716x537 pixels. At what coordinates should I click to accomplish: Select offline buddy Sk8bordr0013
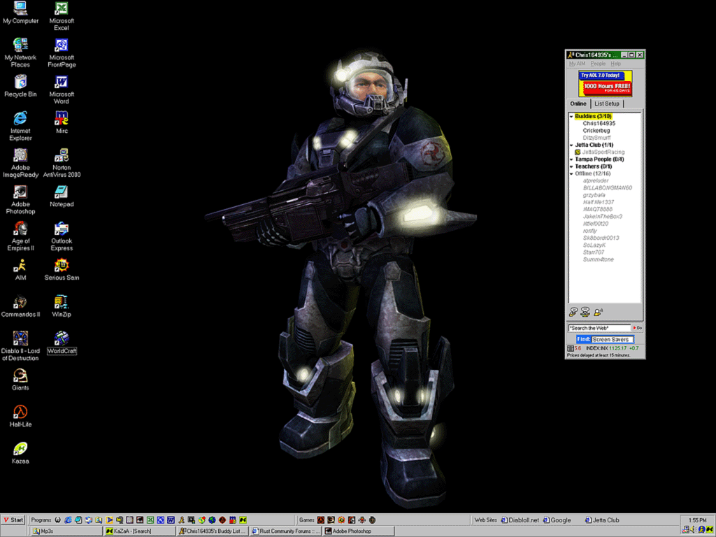601,238
